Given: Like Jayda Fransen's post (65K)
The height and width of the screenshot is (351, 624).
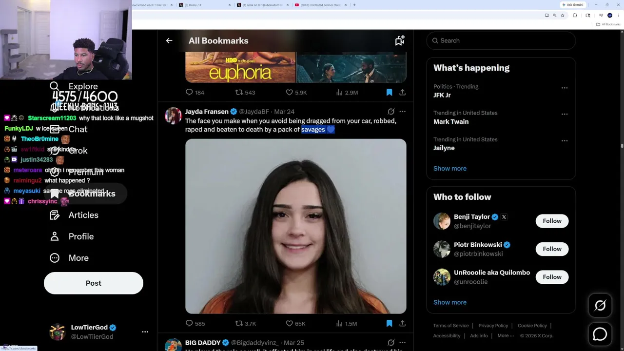Looking at the screenshot, I should click(295, 323).
